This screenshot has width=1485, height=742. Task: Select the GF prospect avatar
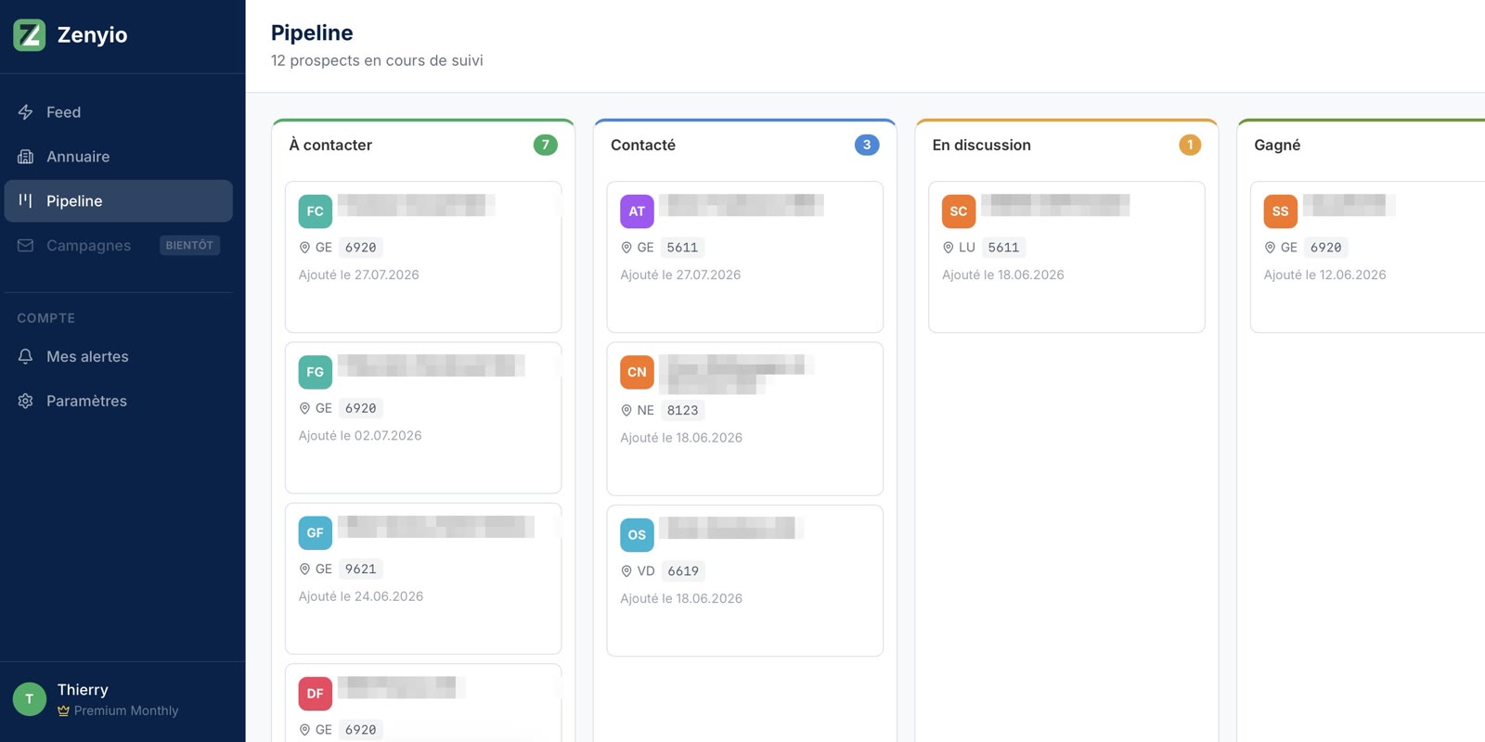[316, 533]
